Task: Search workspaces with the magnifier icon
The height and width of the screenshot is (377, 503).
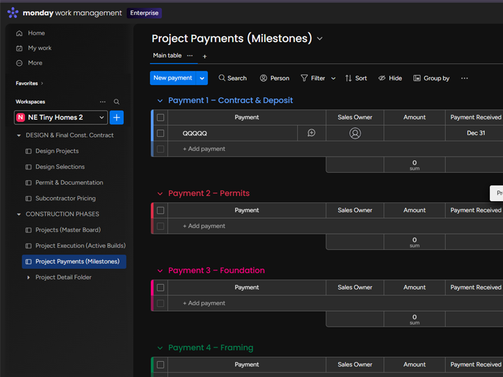Action: tap(116, 102)
